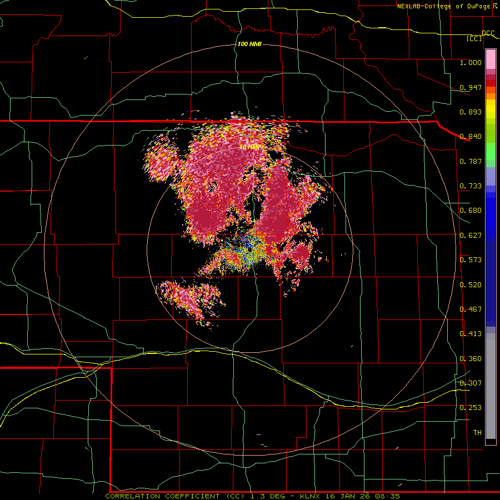Screen dimensions: 500x500
Task: Click the 0.627 color scale value
Action: click(471, 236)
